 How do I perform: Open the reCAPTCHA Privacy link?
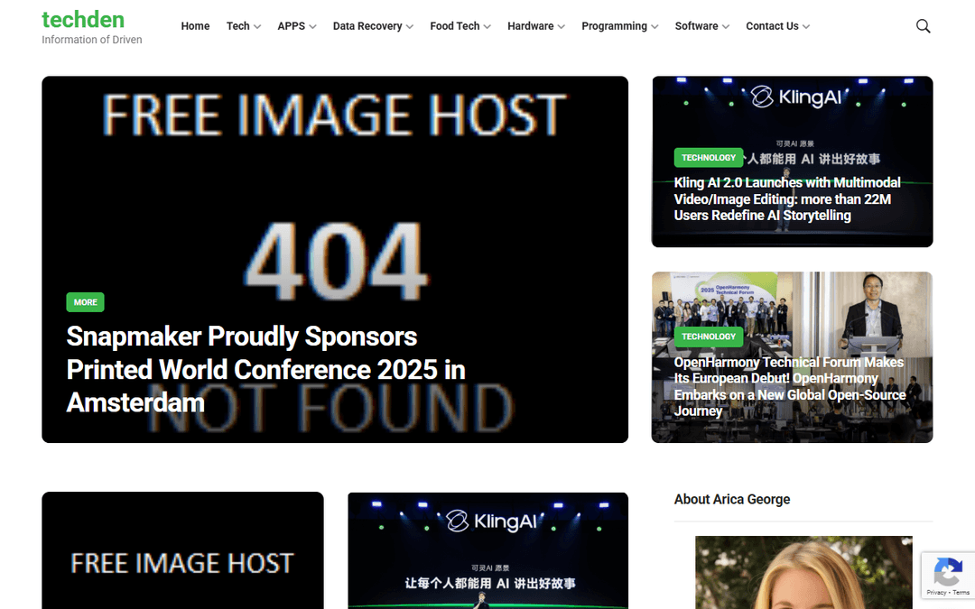[936, 592]
